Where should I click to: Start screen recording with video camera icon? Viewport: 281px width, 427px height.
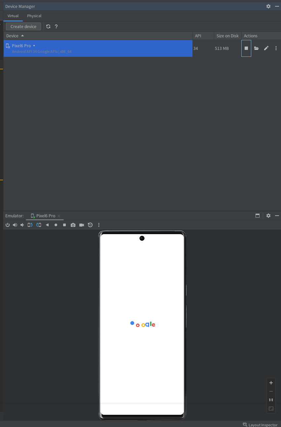(x=82, y=225)
